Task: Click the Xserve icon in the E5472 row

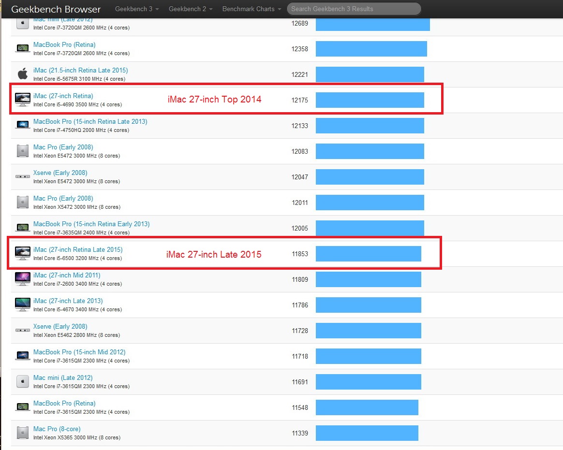Action: pyautogui.click(x=23, y=176)
